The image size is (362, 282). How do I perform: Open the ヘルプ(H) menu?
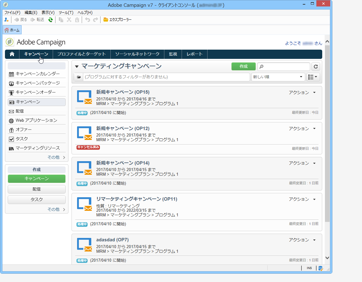click(x=85, y=13)
